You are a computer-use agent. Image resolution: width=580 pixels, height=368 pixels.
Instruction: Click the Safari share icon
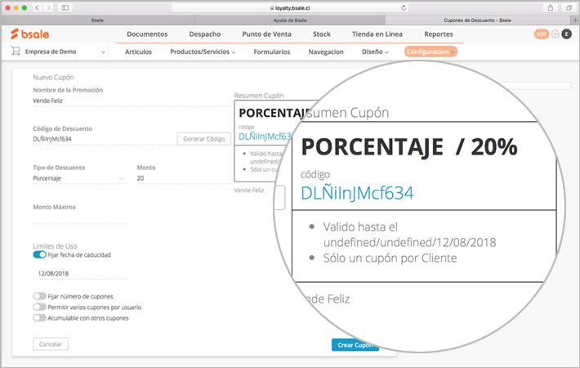click(x=548, y=7)
